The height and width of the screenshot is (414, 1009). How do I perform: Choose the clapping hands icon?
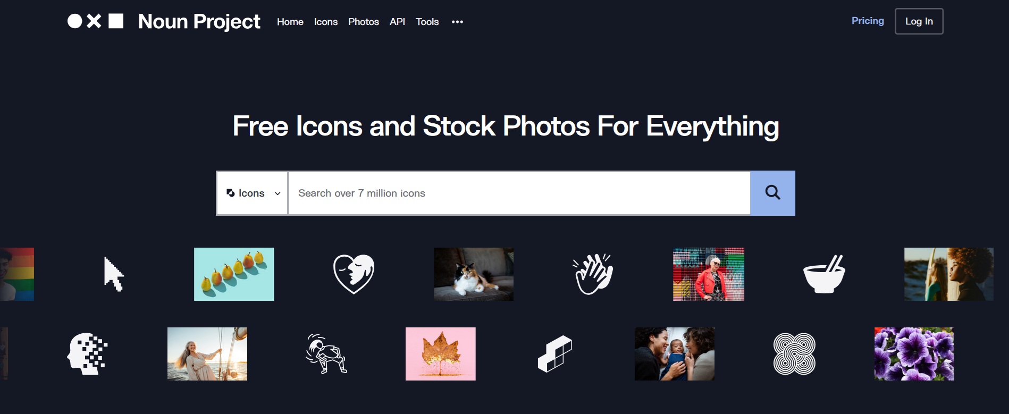tap(593, 274)
